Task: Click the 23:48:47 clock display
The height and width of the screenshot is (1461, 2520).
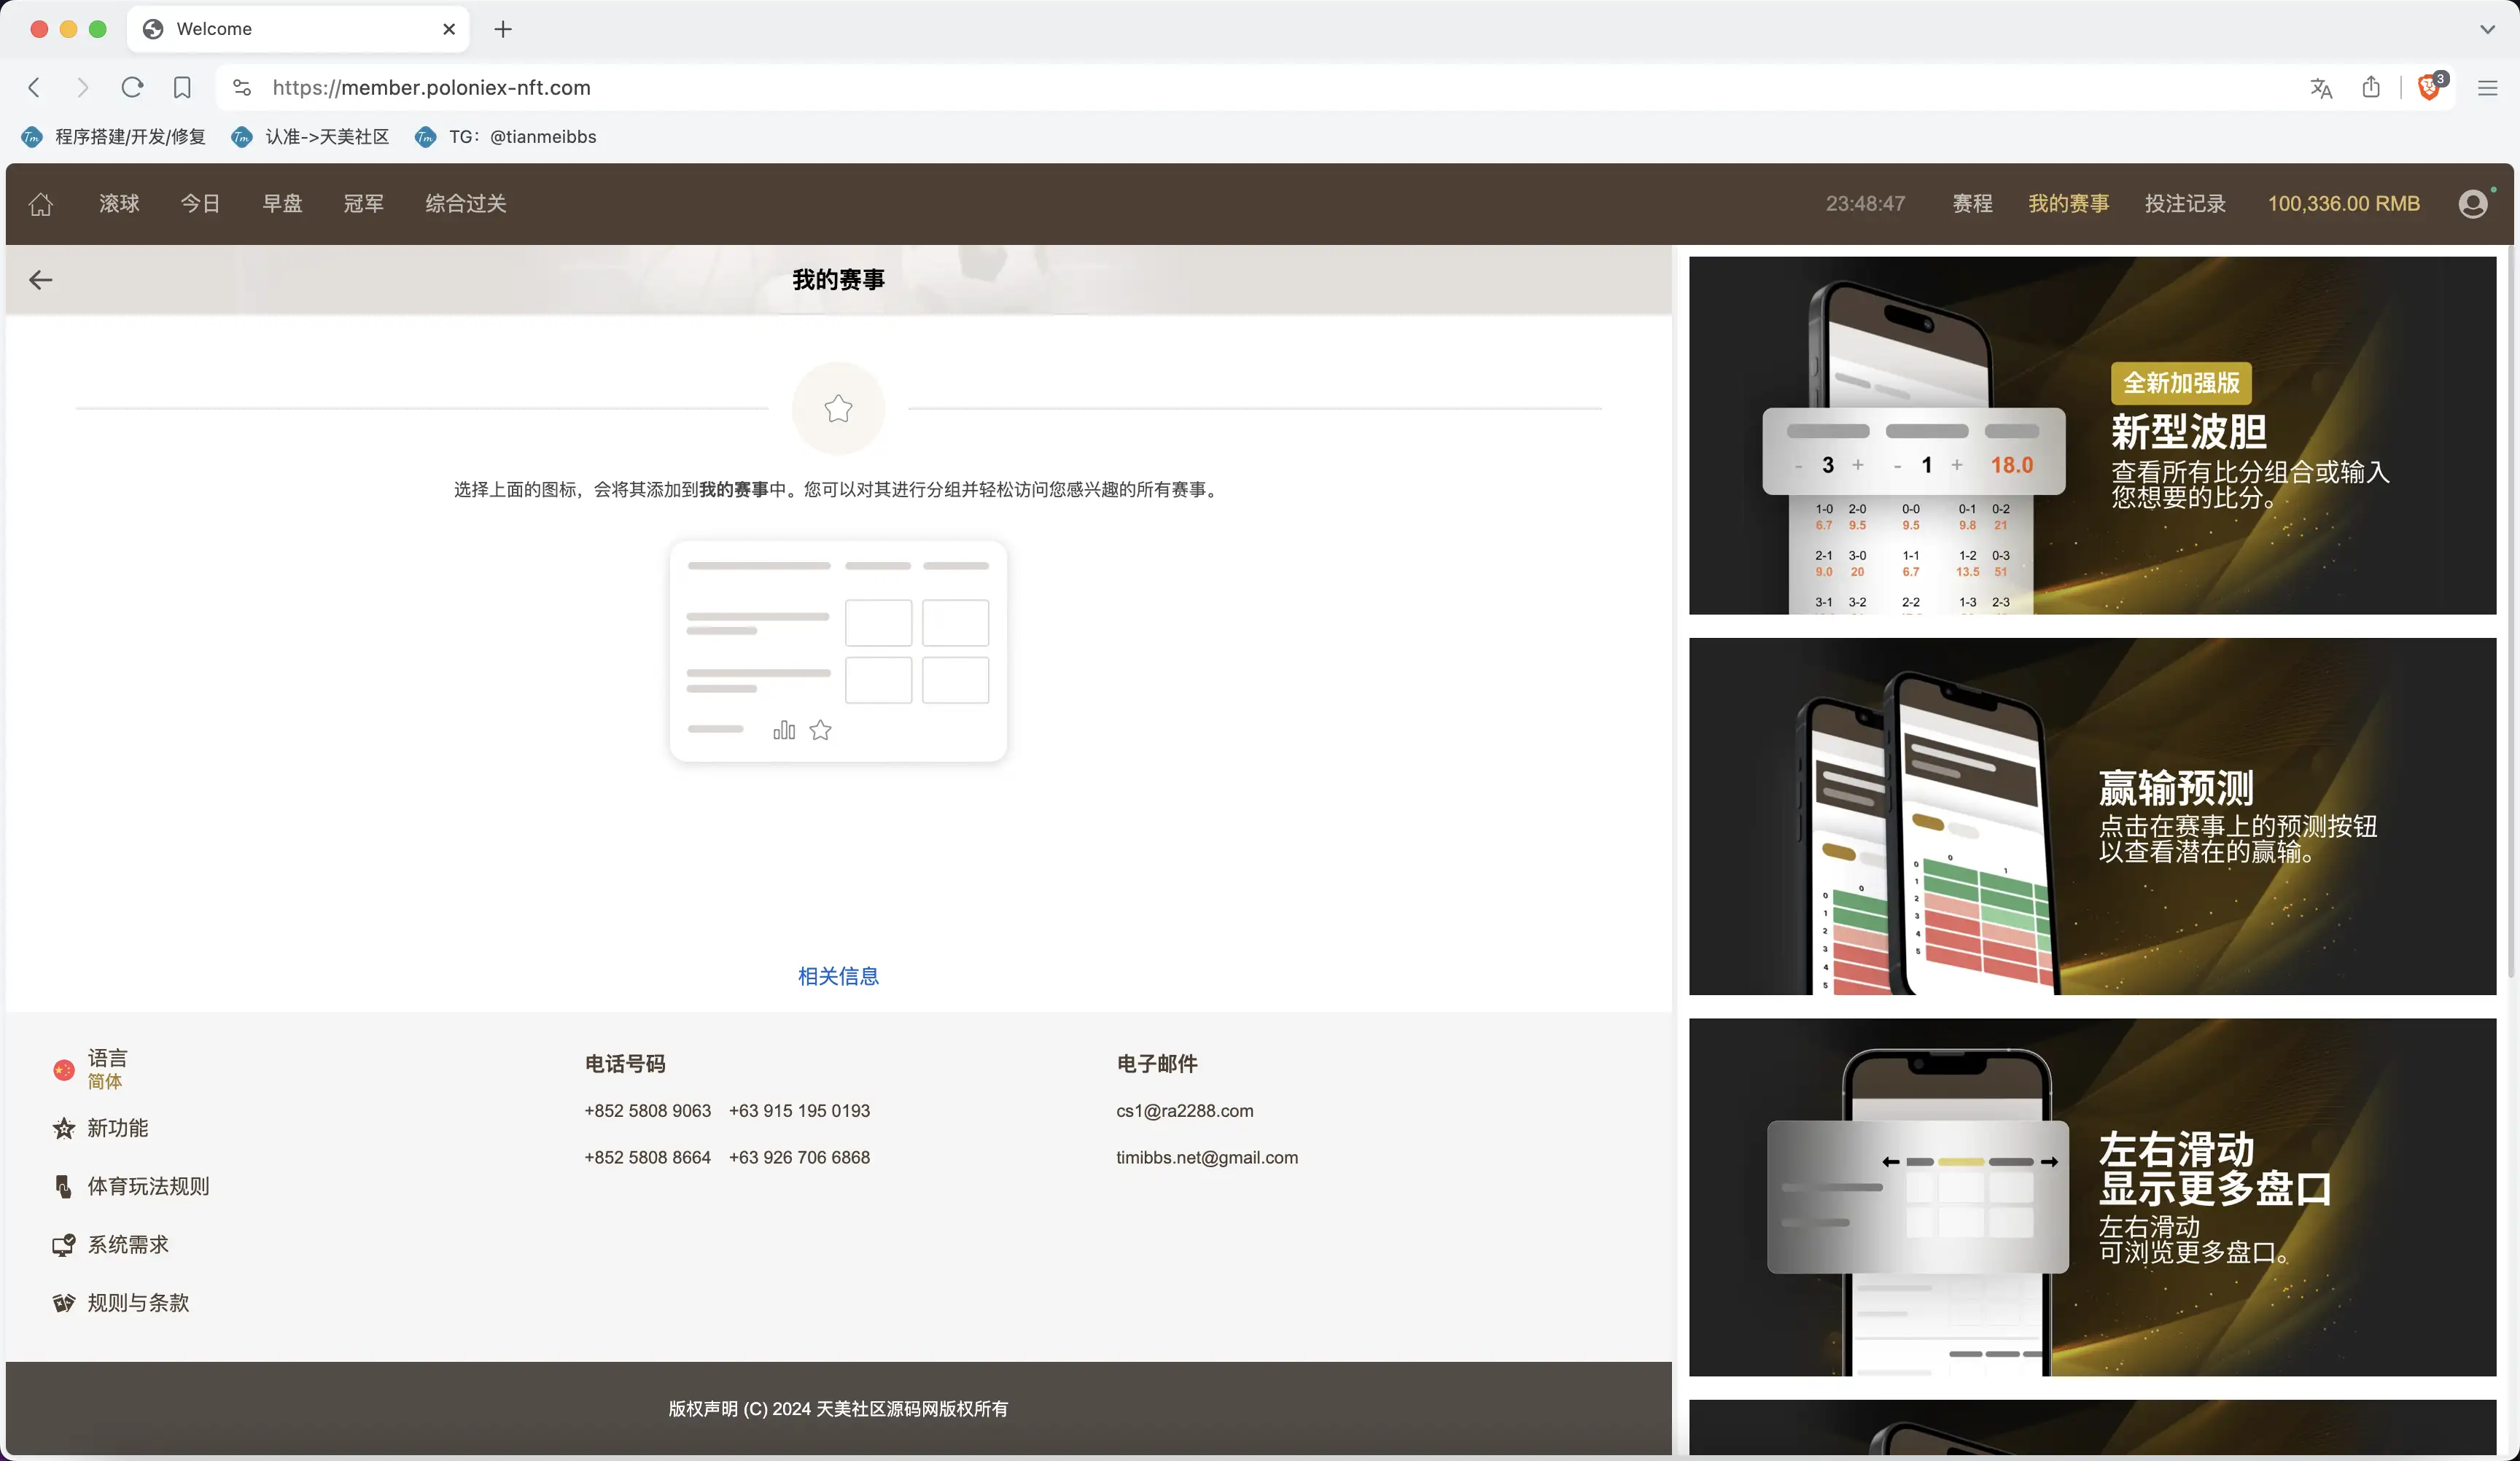Action: [x=1865, y=204]
